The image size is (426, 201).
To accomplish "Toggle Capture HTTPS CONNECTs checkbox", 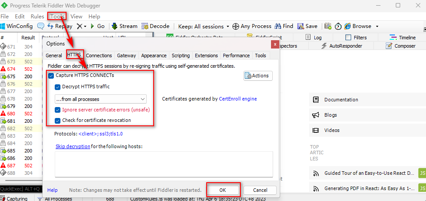I will (51, 76).
